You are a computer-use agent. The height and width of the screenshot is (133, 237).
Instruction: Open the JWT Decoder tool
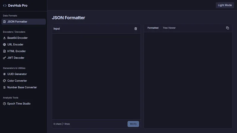[x=24, y=58]
